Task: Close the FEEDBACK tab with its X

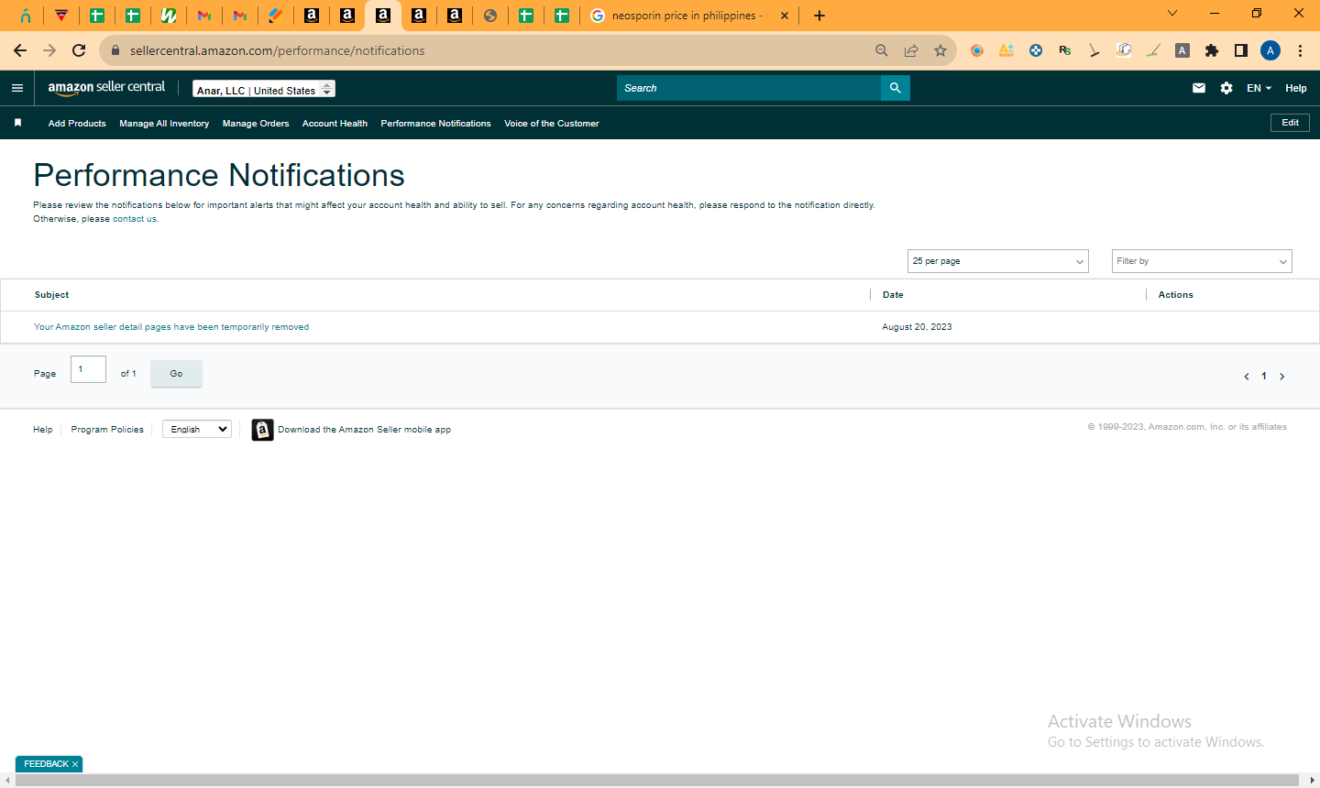Action: click(75, 764)
